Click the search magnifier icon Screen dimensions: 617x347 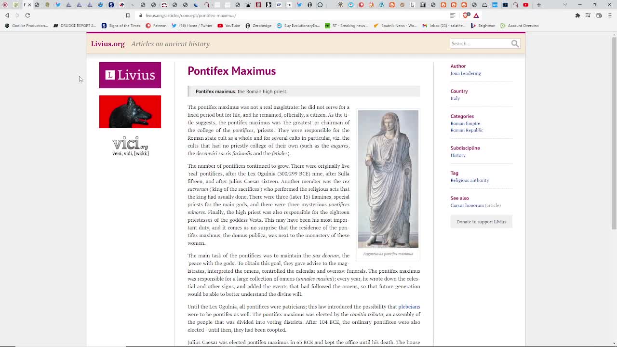pos(515,44)
